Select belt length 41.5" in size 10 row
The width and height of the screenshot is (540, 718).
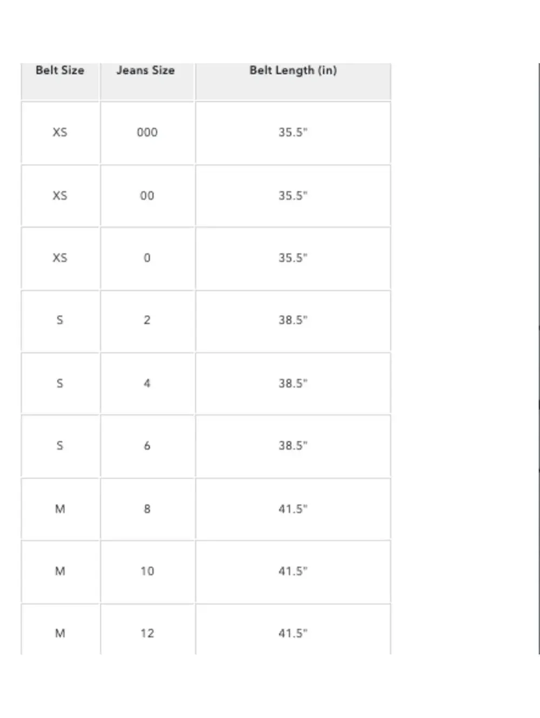coord(293,571)
